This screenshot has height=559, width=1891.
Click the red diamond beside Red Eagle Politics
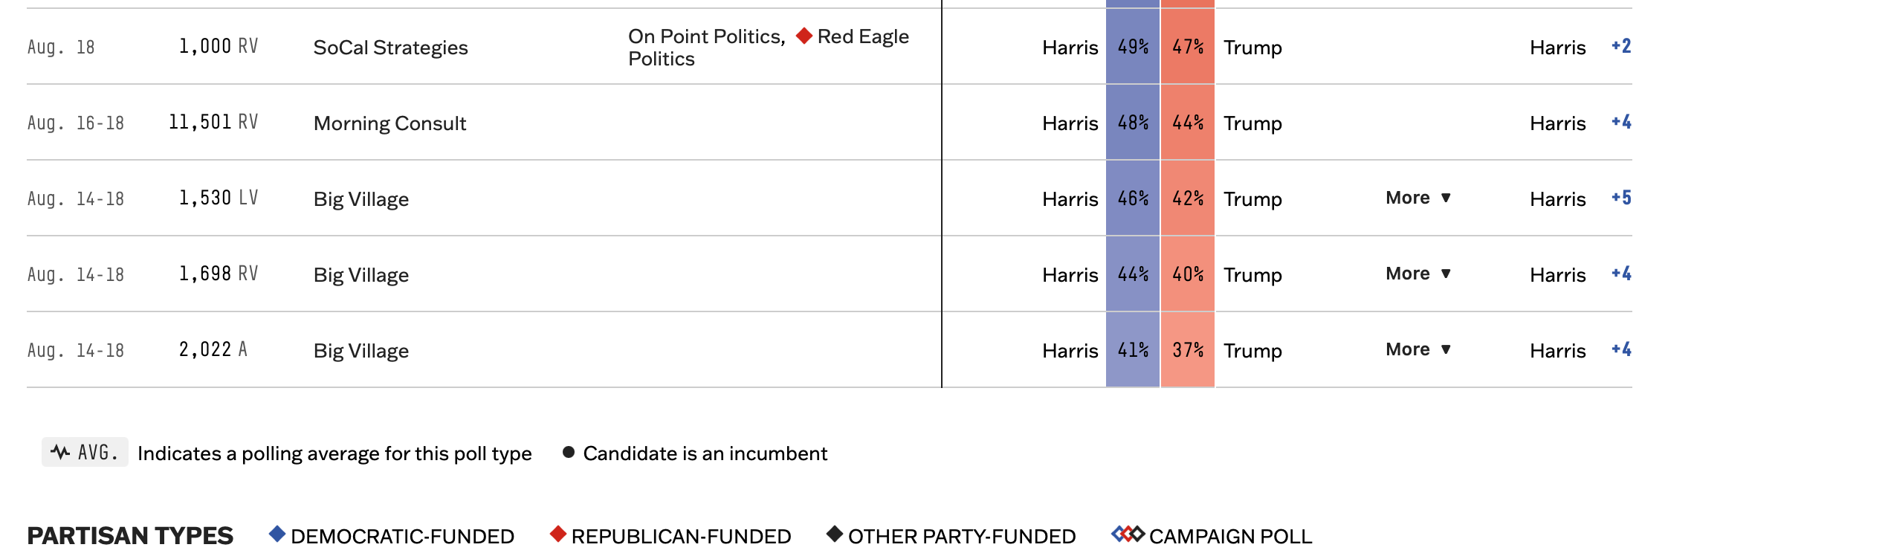[x=804, y=36]
